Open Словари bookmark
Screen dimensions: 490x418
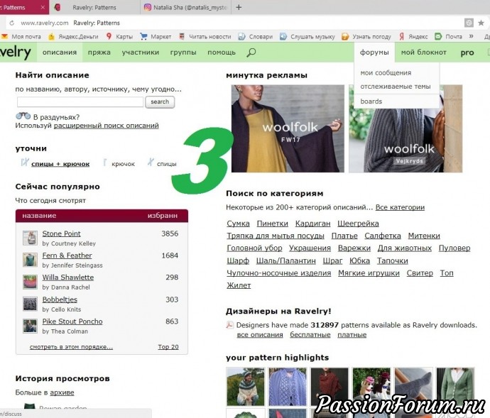tap(256, 37)
